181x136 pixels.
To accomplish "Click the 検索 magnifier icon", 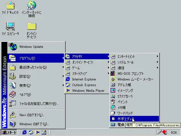I will [x=12, y=85].
